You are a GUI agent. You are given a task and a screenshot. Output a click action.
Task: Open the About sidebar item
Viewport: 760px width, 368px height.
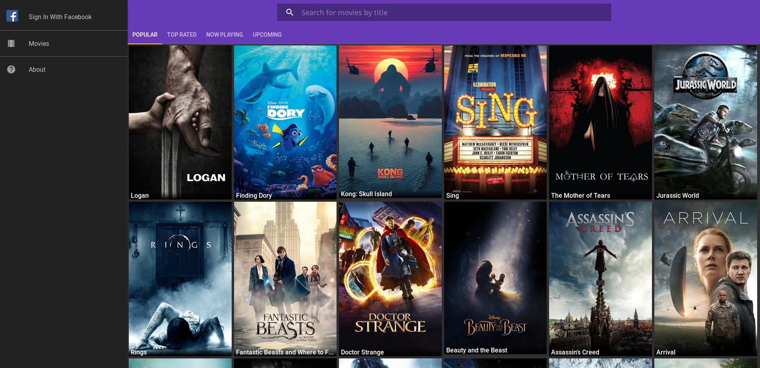tap(64, 69)
